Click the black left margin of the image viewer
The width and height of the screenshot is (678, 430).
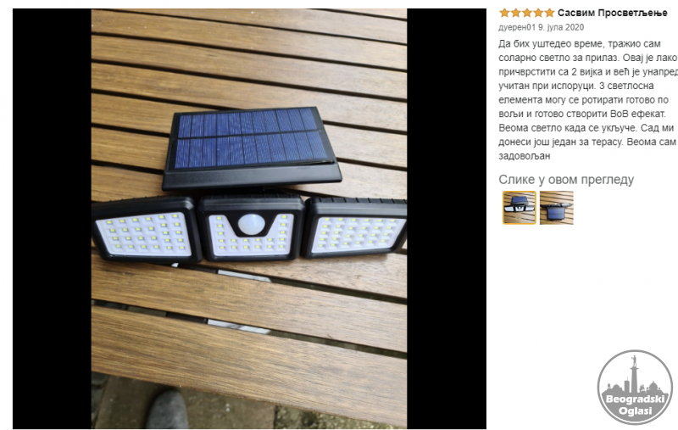(52, 219)
